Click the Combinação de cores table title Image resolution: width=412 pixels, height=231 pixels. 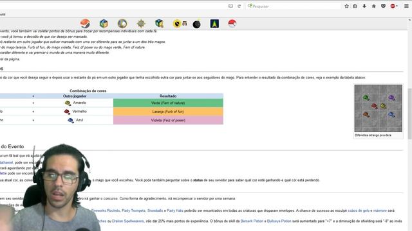(88, 91)
